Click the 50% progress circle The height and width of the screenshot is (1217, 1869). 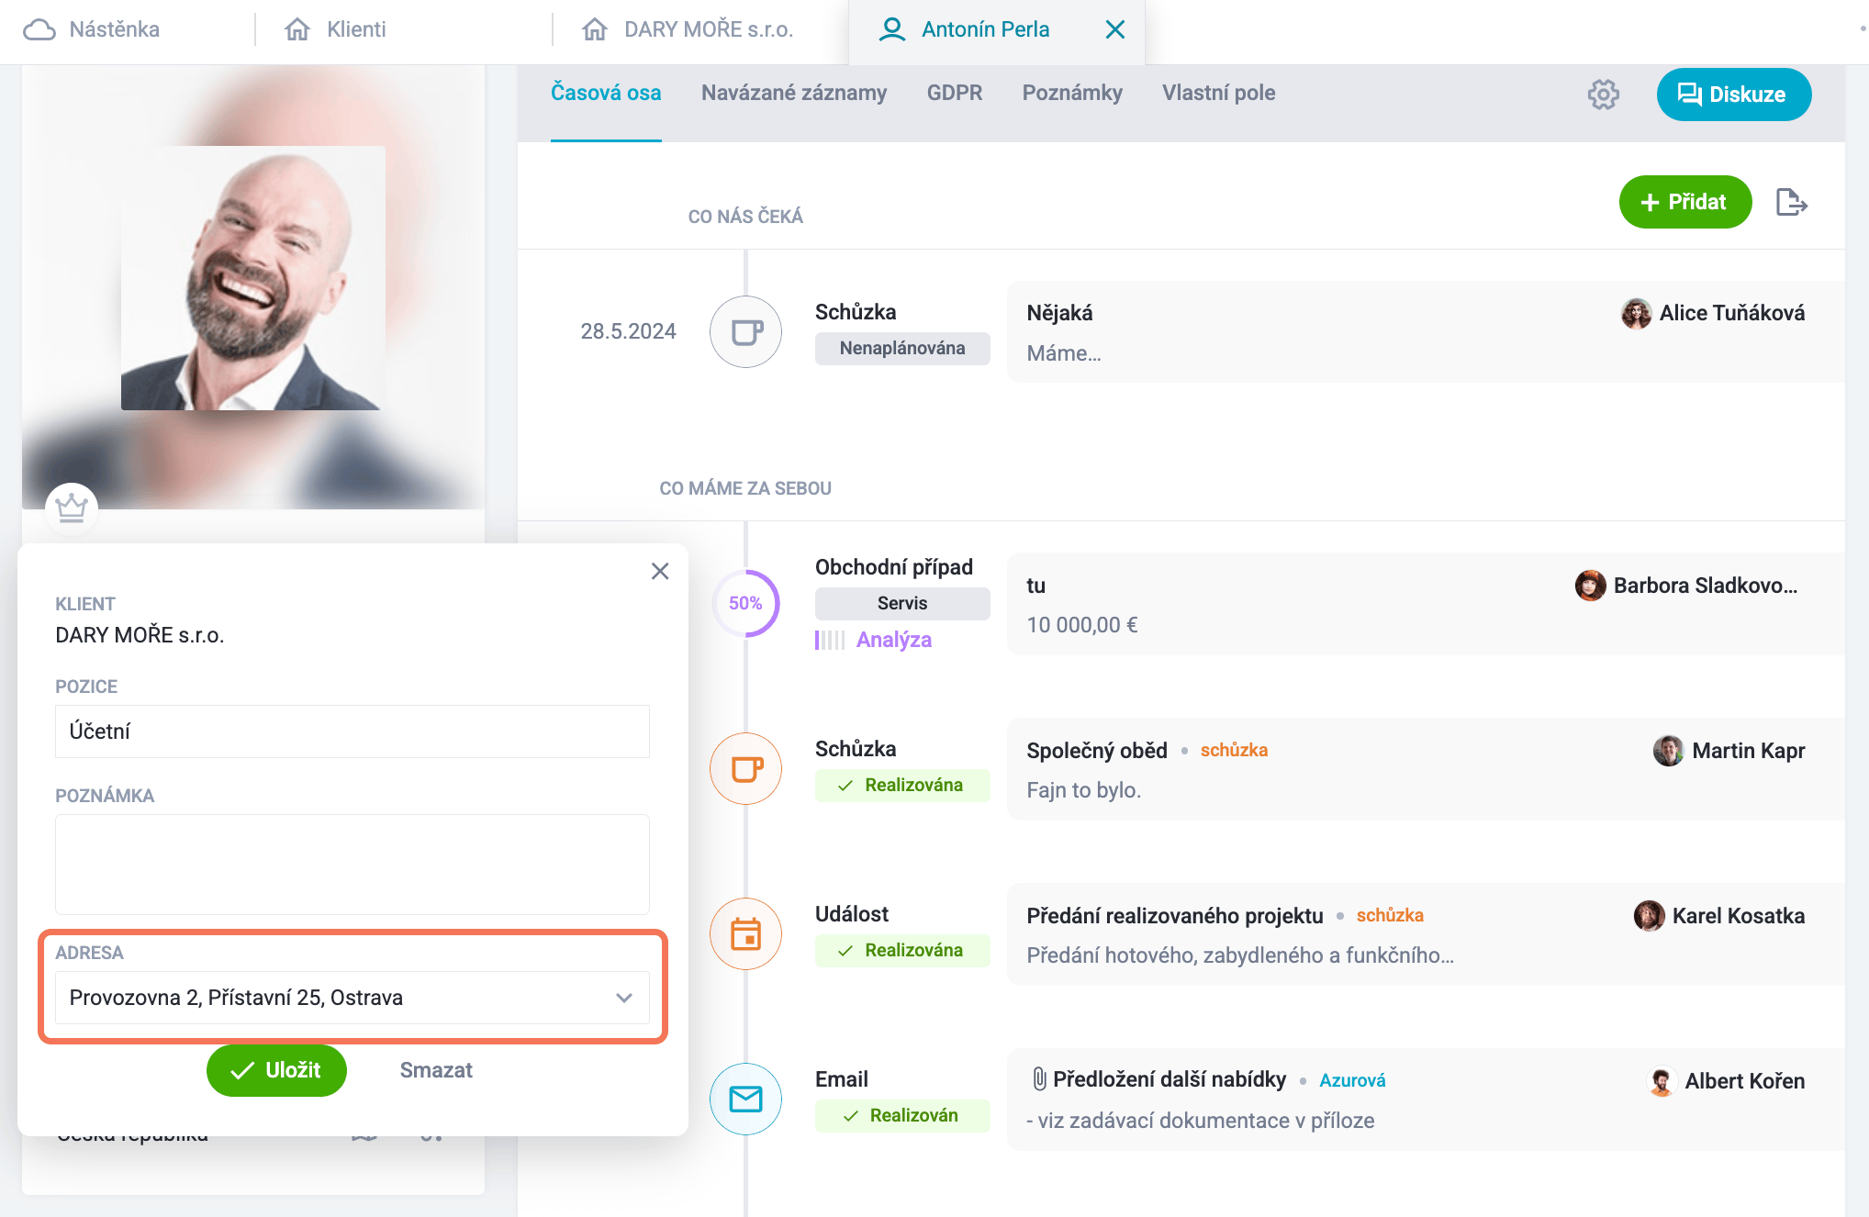tap(745, 603)
